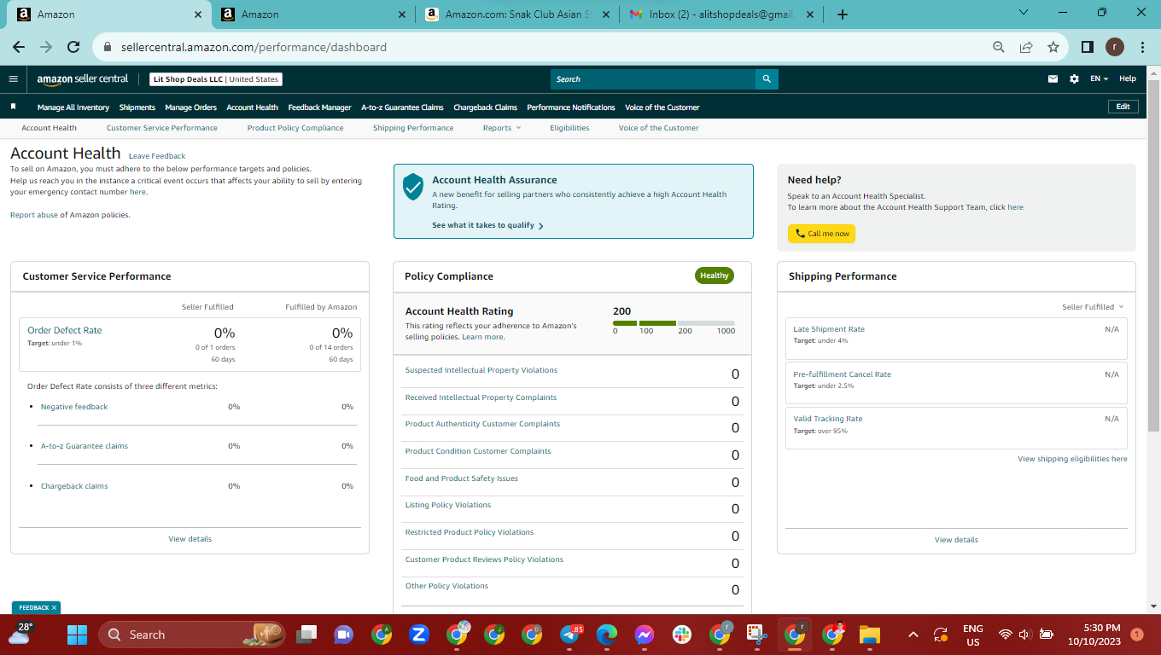Open Telegram from the taskbar
1161x655 pixels.
[569, 635]
